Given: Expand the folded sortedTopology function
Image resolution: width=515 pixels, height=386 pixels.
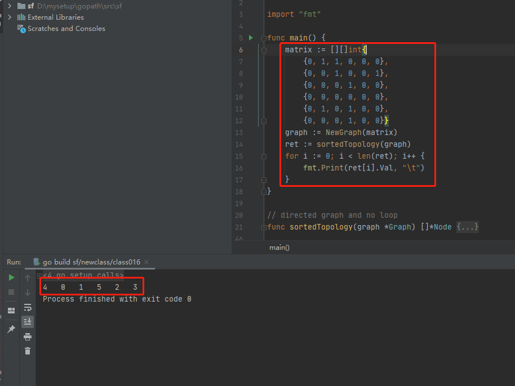Looking at the screenshot, I should [264, 227].
